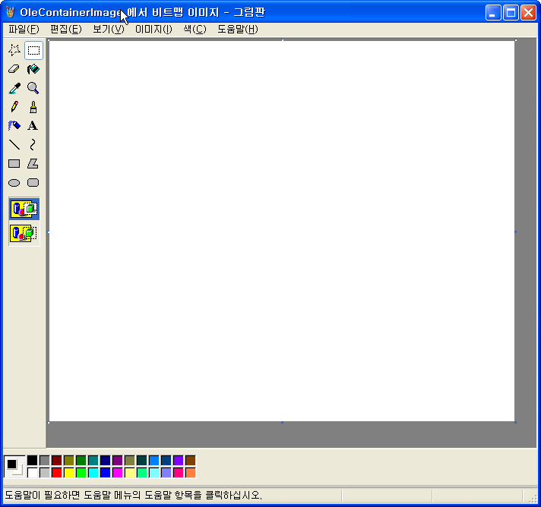Select the Free-Form Select tool
Screen dimensions: 541x507
(14, 50)
